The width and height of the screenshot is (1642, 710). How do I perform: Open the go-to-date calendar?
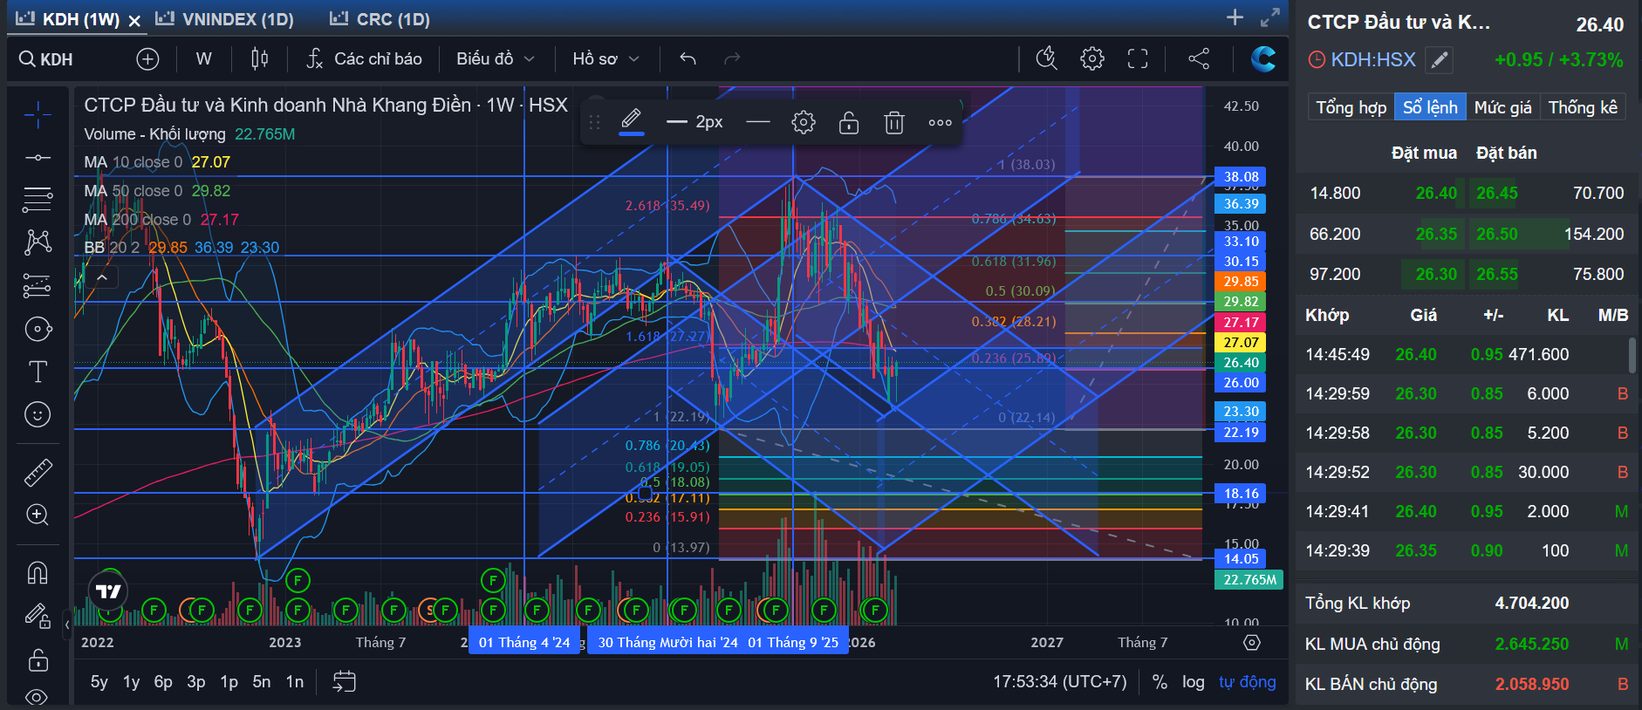click(x=344, y=681)
